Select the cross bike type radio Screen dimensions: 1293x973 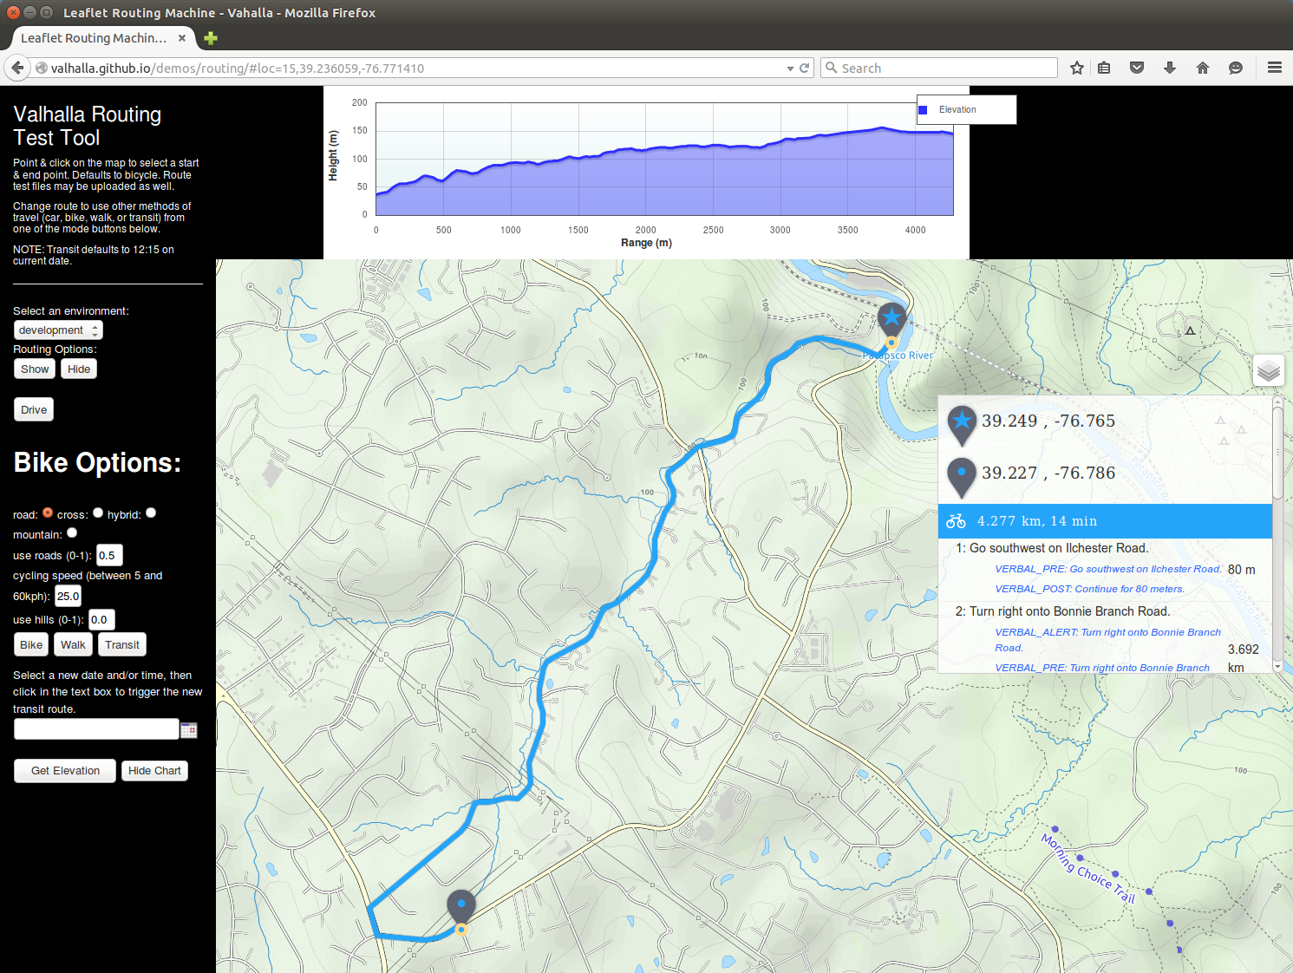click(x=98, y=513)
